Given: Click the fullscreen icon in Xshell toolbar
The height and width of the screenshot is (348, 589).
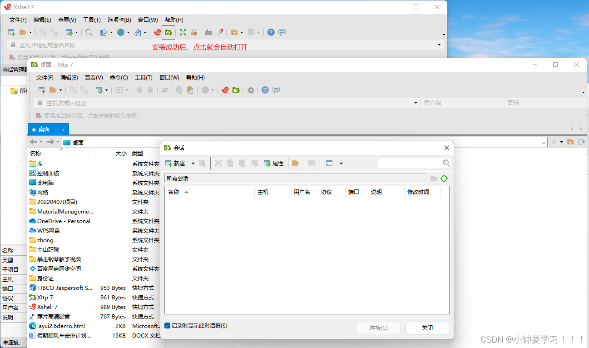Looking at the screenshot, I should coord(183,32).
